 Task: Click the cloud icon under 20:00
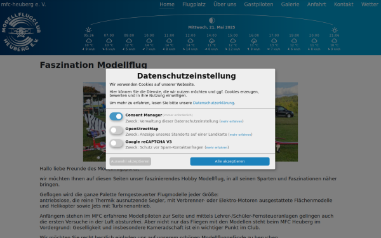(314, 41)
